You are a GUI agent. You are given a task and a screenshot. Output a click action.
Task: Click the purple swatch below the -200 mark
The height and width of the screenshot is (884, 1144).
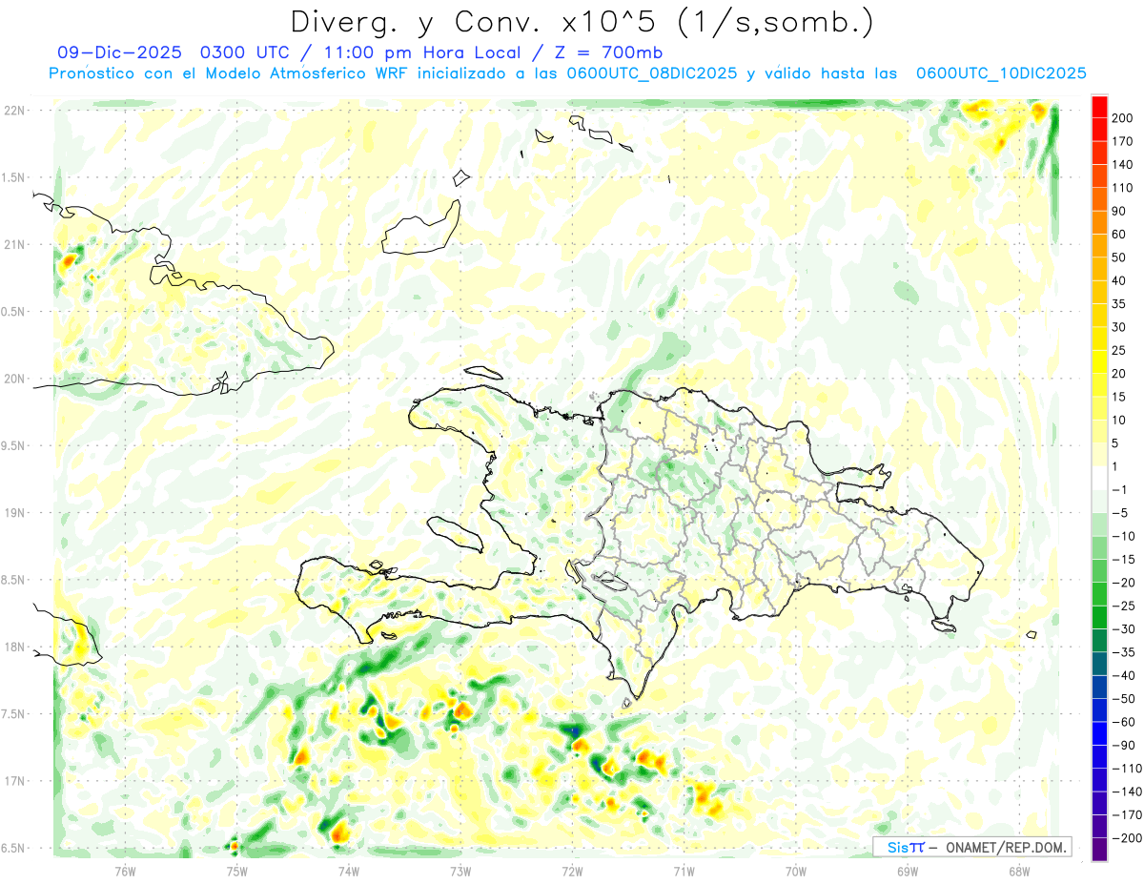pyautogui.click(x=1099, y=850)
